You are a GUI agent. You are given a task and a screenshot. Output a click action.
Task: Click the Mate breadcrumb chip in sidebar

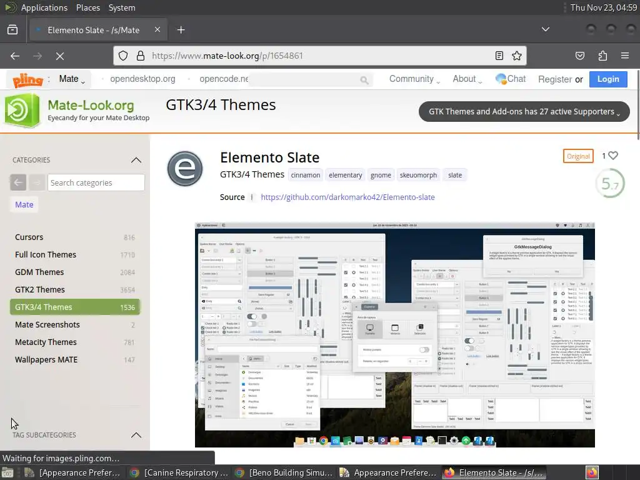24,204
